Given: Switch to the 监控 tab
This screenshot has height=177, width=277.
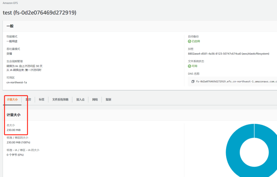Looking at the screenshot, I should [x=28, y=100].
